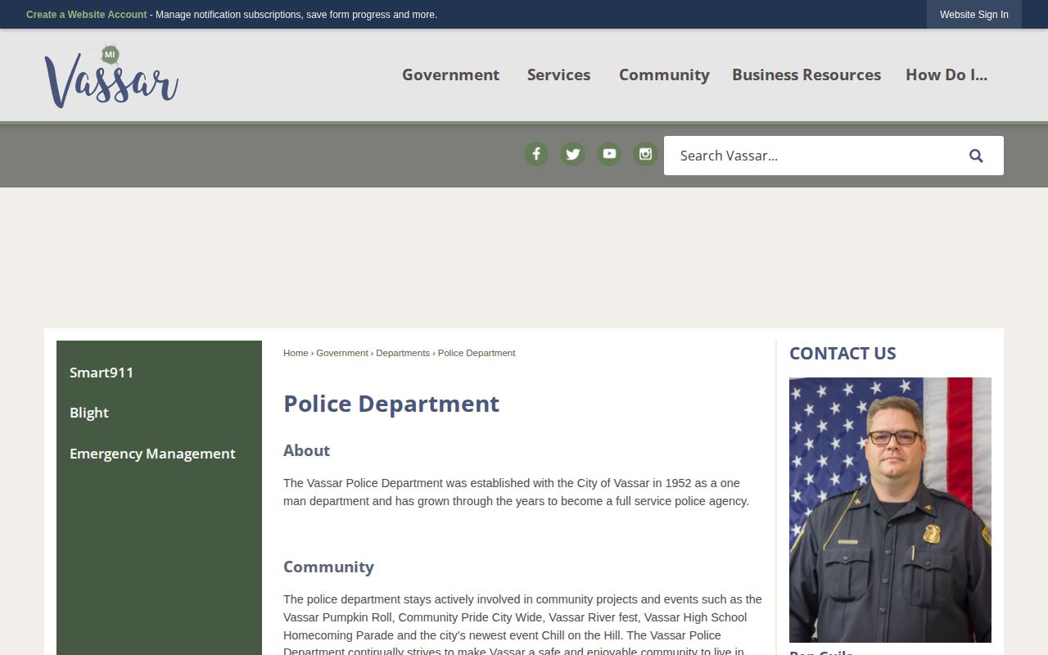This screenshot has height=655, width=1048.
Task: Open the Vassar Facebook page icon
Action: (x=536, y=154)
